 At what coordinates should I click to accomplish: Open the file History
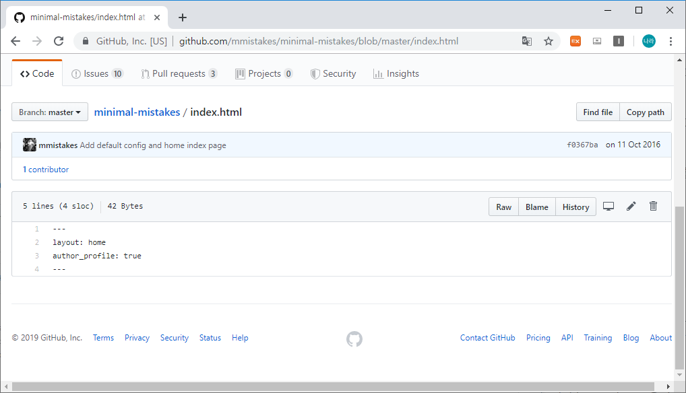pos(575,207)
